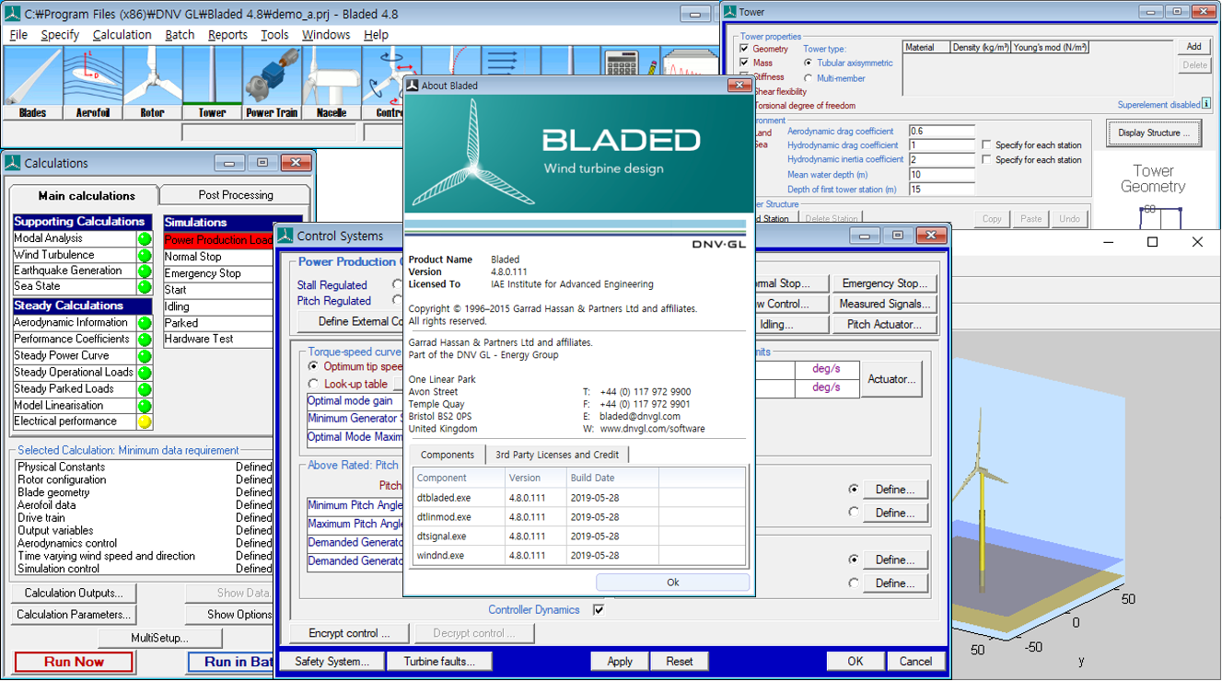Open the Control toolbar icon
Image resolution: width=1222 pixels, height=681 pixels.
pos(384,83)
